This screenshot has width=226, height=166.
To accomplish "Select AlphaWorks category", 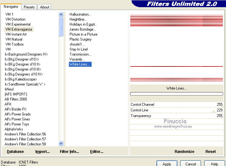I will pyautogui.click(x=14, y=129).
